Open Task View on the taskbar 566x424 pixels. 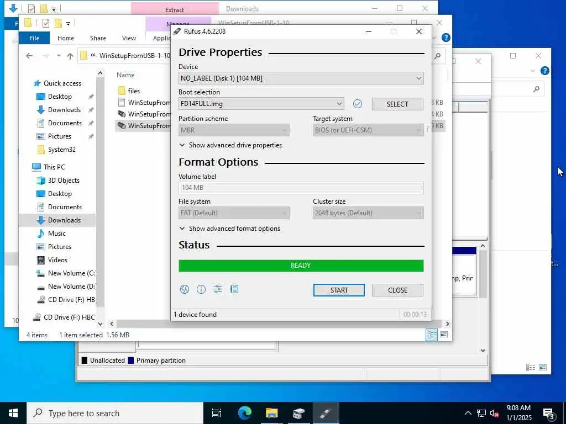coord(217,413)
